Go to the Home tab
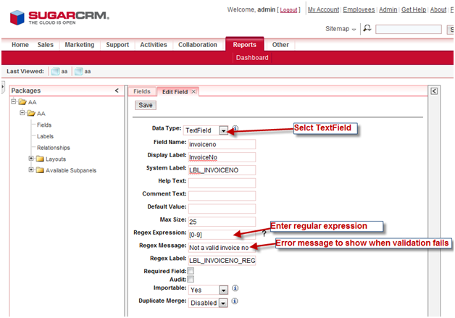The height and width of the screenshot is (318, 455). [x=20, y=45]
